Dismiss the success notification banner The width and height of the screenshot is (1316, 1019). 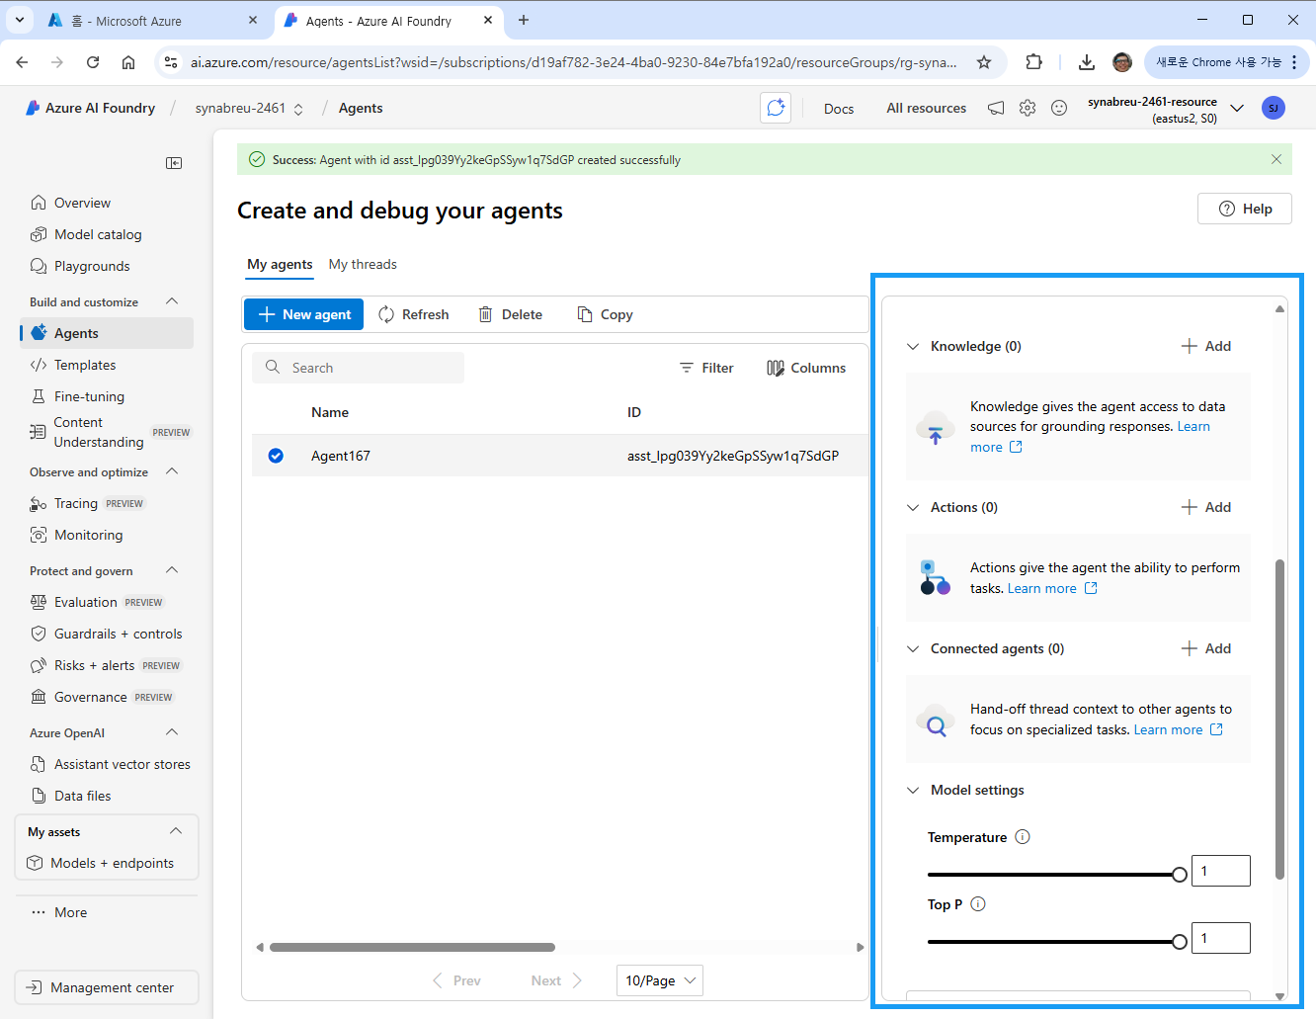click(x=1276, y=159)
